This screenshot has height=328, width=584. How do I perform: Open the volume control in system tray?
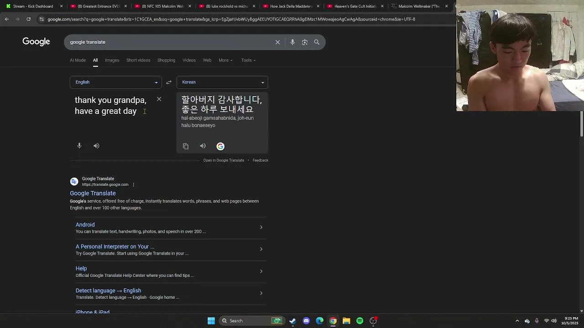(x=554, y=321)
